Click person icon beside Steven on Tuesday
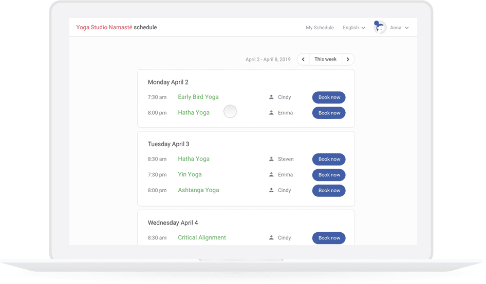The height and width of the screenshot is (284, 486). pyautogui.click(x=271, y=159)
